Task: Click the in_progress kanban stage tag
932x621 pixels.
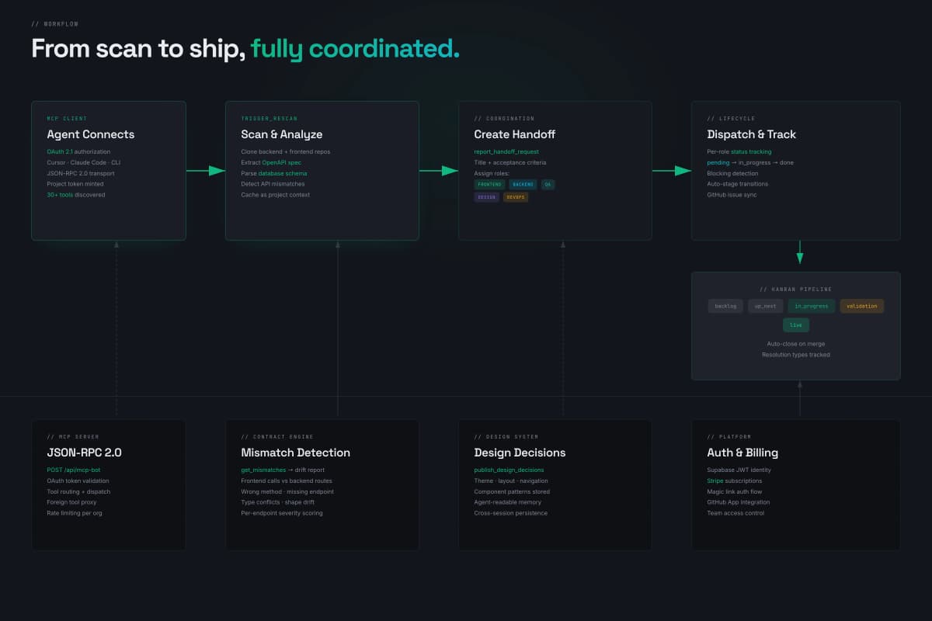Action: click(812, 306)
